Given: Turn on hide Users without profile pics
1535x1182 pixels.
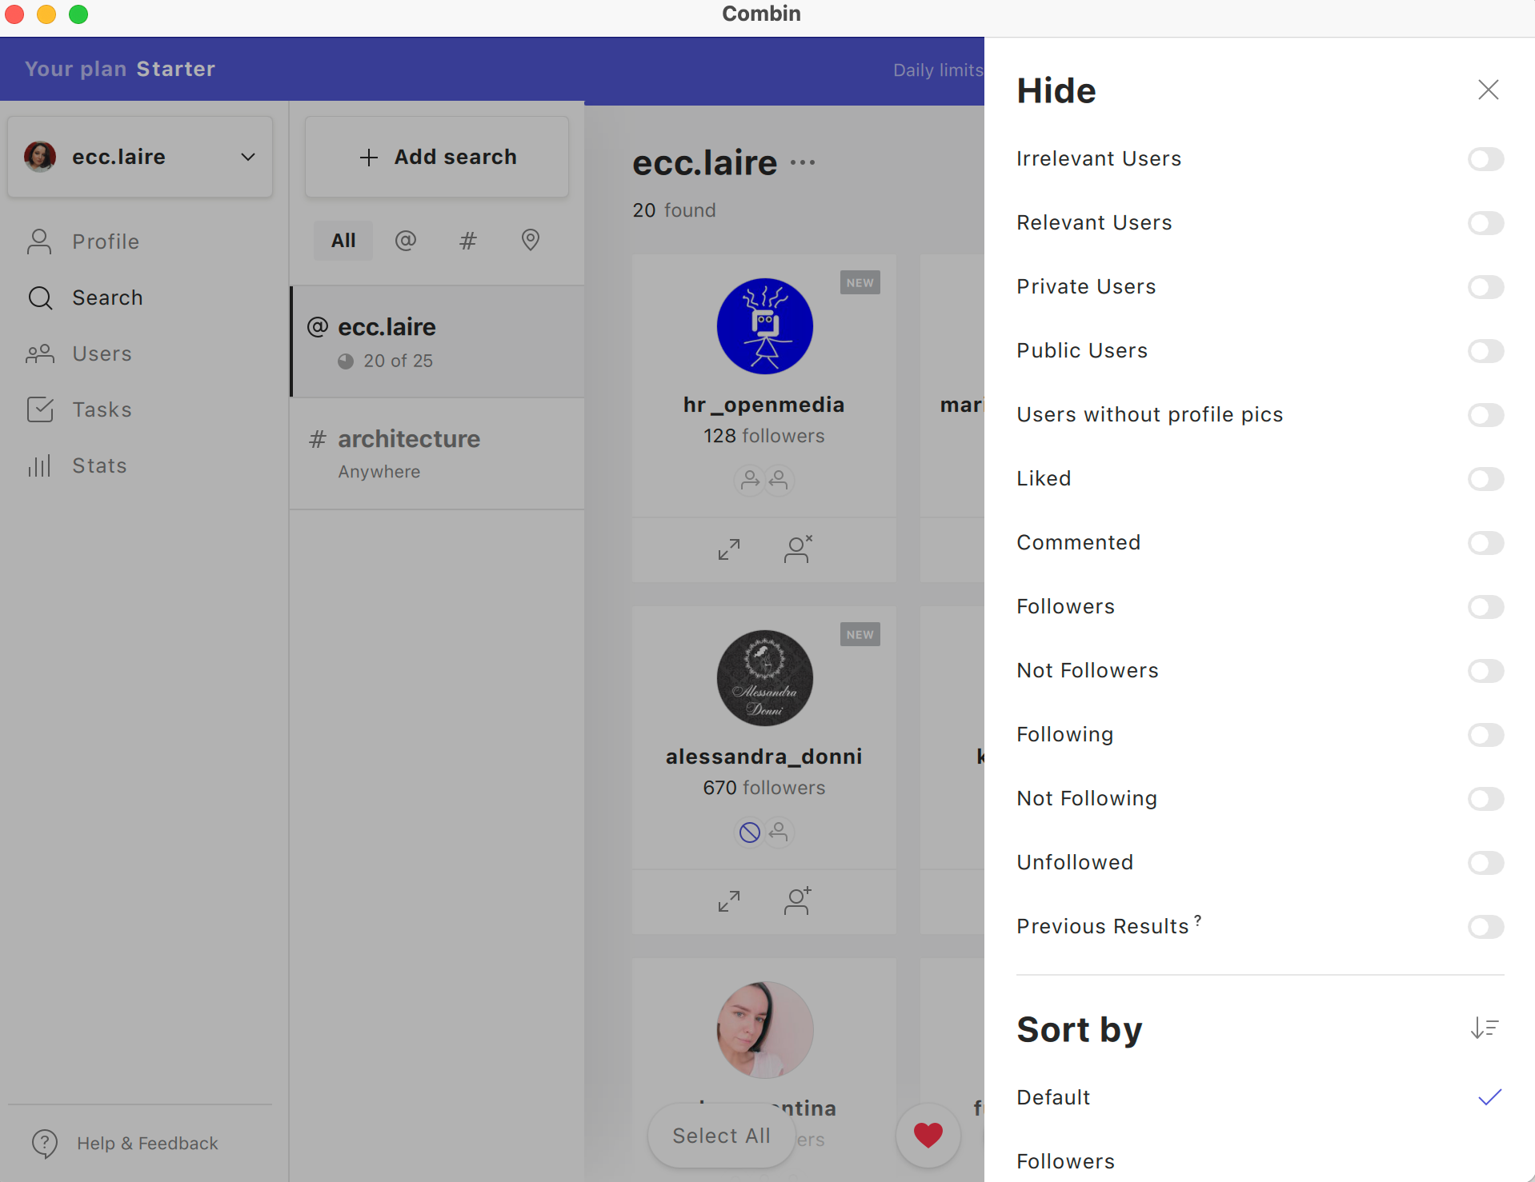Looking at the screenshot, I should point(1485,415).
